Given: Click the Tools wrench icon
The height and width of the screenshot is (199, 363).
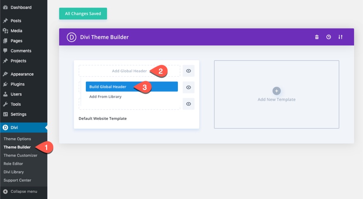Looking at the screenshot, I should 5,104.
